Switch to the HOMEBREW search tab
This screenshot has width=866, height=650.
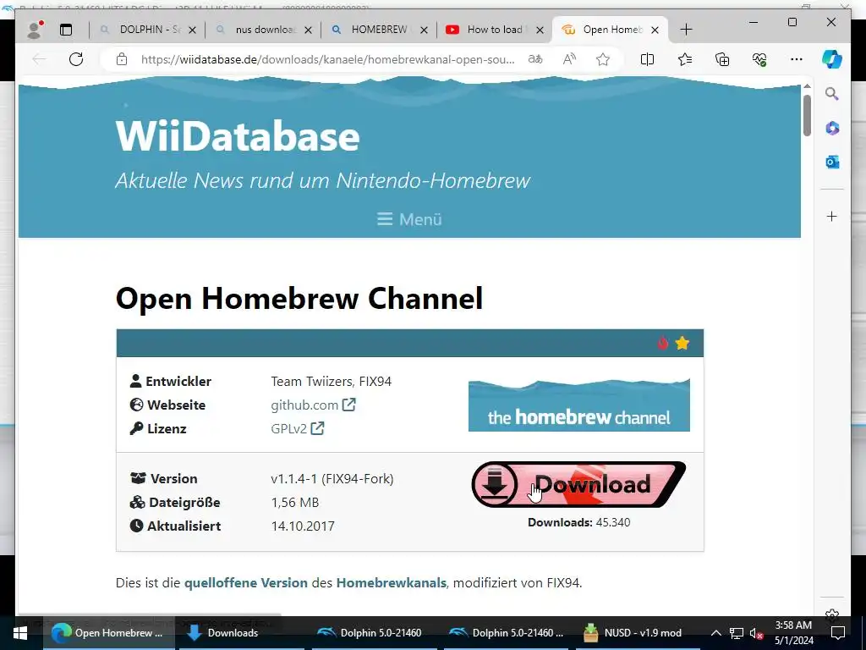tap(378, 30)
